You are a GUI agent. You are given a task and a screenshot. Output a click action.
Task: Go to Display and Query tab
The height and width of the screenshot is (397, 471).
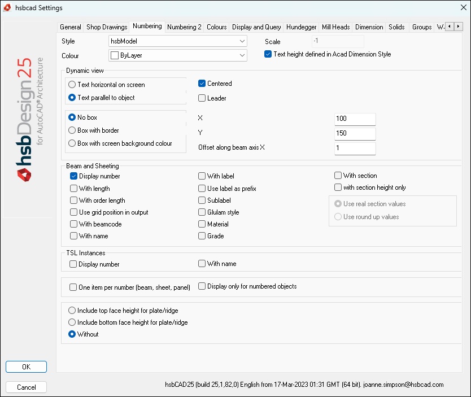[x=256, y=27]
